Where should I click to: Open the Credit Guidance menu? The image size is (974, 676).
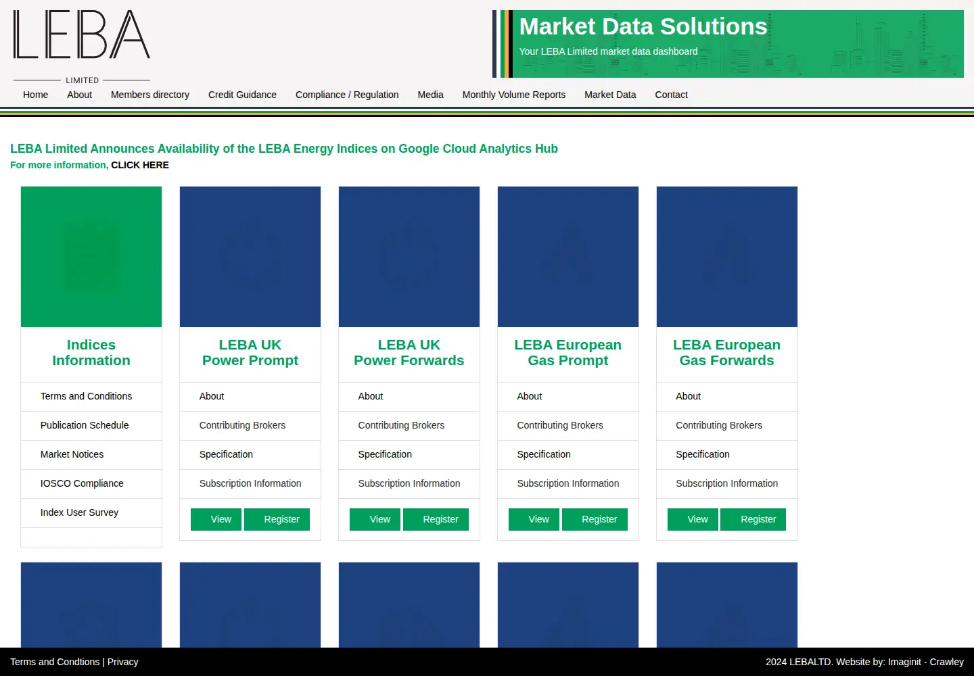click(242, 95)
